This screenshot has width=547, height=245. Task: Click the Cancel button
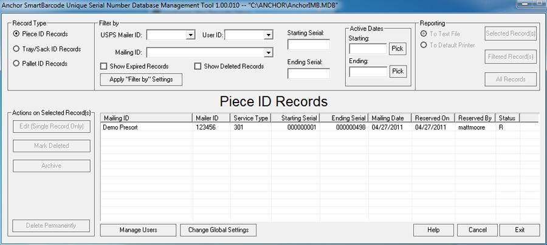click(477, 230)
